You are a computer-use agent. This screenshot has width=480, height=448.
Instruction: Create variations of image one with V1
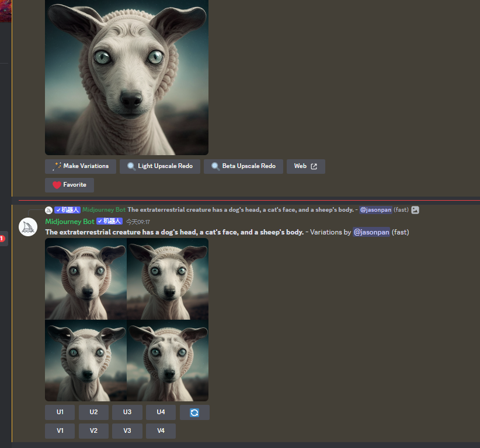tap(60, 431)
